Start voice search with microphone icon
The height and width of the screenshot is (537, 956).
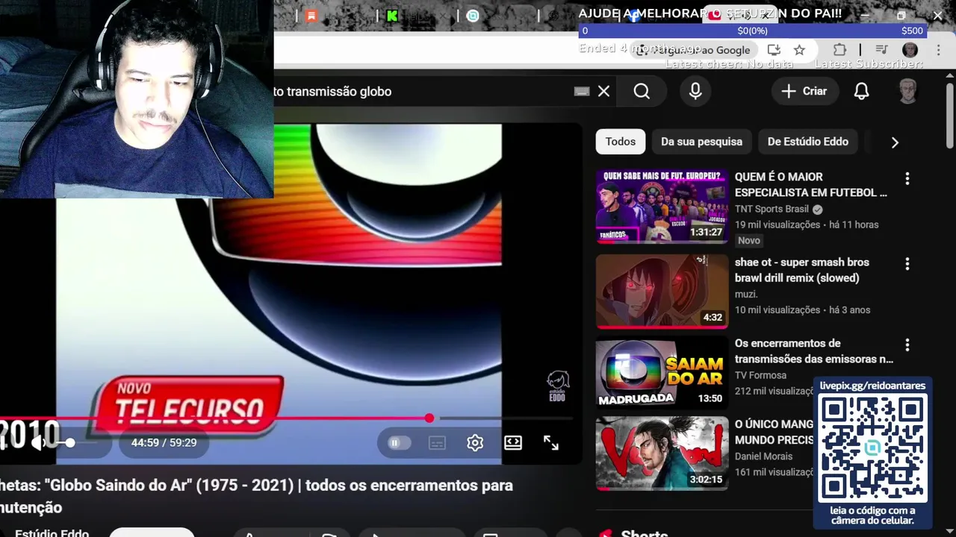click(695, 91)
